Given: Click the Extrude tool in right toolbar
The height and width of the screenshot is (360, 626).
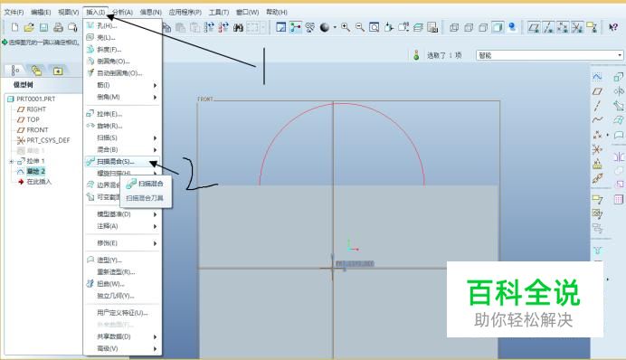Looking at the screenshot, I should click(619, 76).
